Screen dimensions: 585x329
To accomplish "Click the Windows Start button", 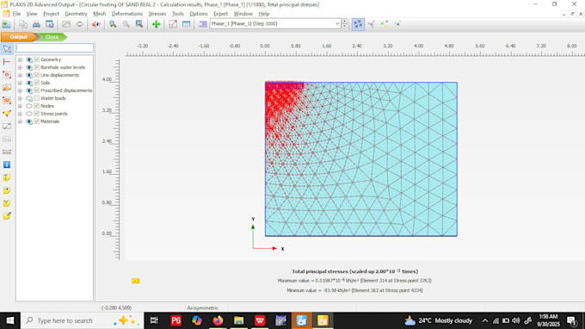I will pos(10,320).
